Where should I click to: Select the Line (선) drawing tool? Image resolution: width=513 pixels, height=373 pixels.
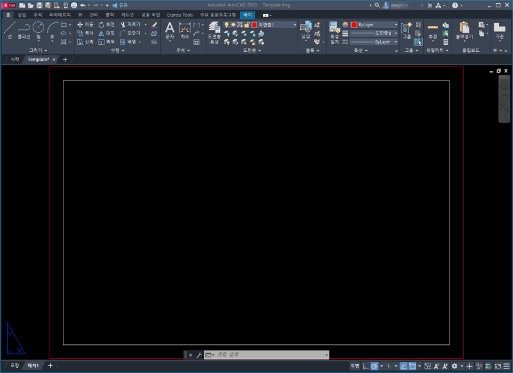(x=10, y=28)
